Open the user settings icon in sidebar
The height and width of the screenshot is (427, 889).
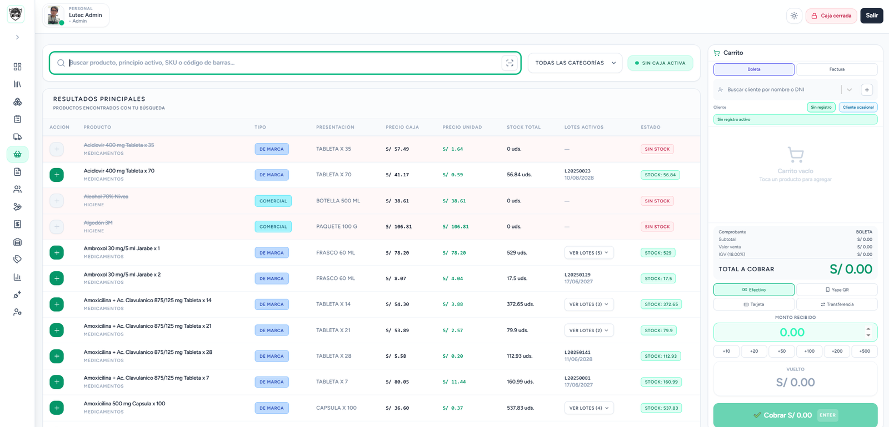17,312
